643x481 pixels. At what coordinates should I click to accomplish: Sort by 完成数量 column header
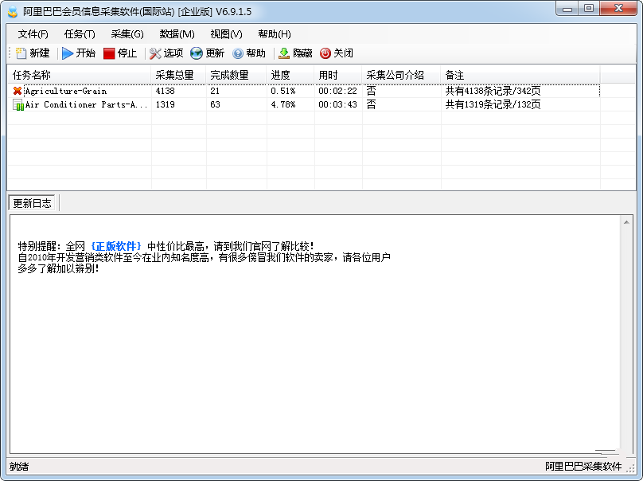click(236, 75)
